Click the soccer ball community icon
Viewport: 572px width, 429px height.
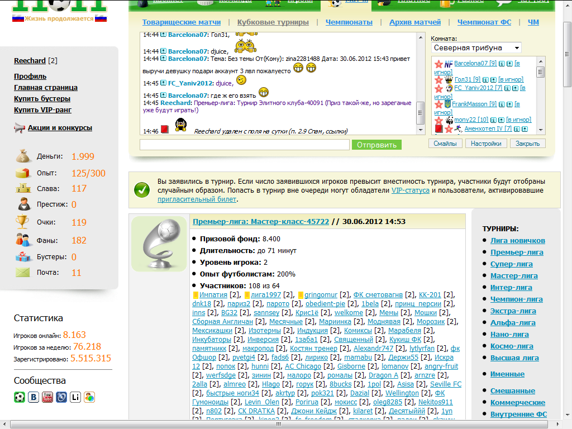[x=20, y=397]
